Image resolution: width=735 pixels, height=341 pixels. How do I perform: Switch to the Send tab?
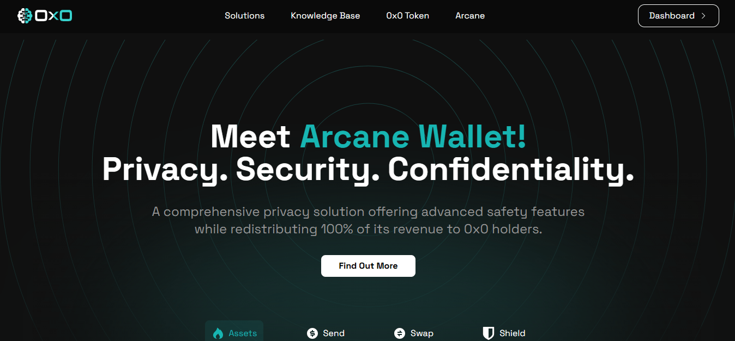(326, 333)
